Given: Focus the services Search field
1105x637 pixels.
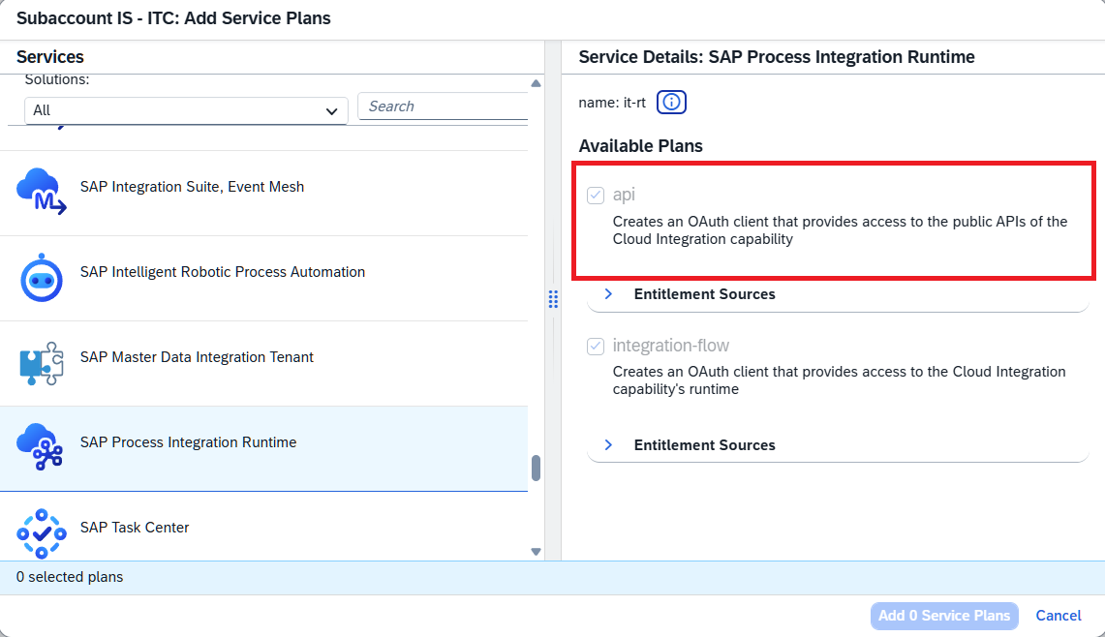Looking at the screenshot, I should point(443,106).
